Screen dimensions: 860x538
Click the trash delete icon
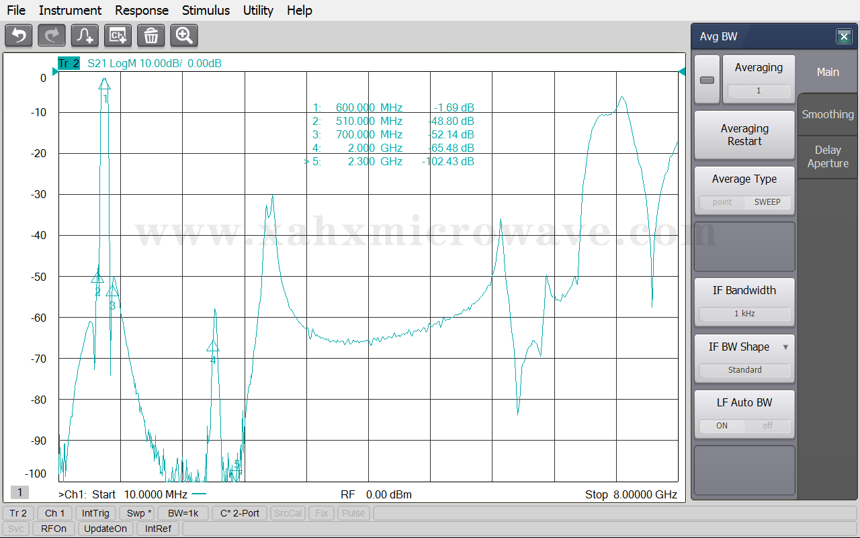click(x=150, y=36)
